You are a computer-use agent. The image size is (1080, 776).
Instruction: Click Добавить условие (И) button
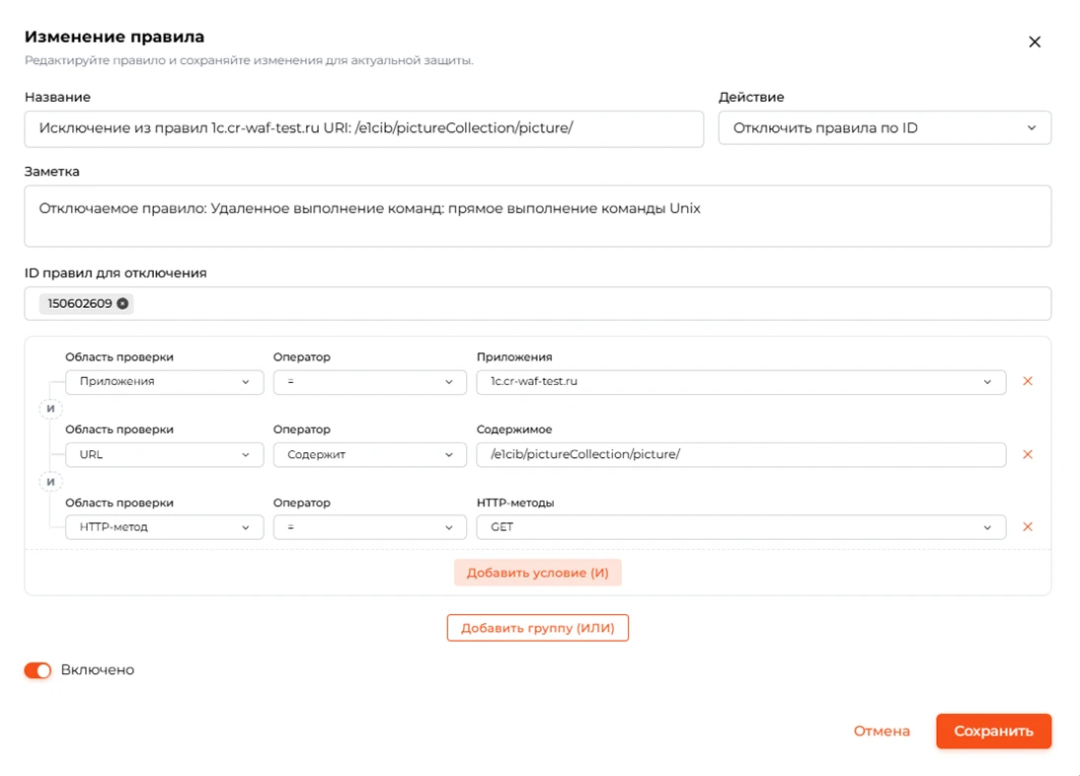(537, 573)
